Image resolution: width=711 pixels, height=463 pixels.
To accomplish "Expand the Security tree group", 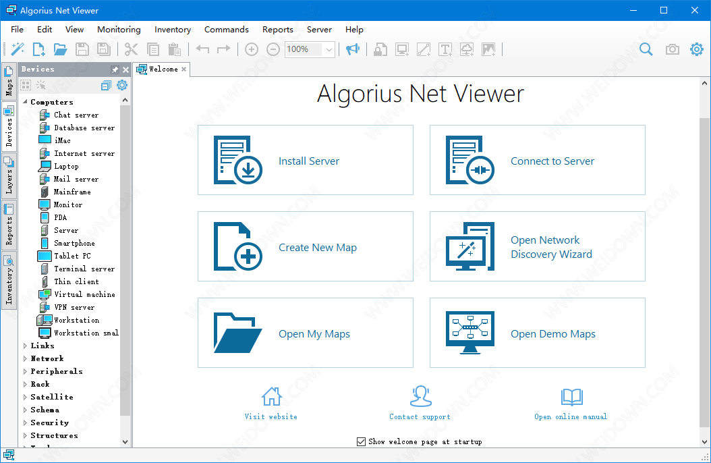I will pyautogui.click(x=25, y=423).
